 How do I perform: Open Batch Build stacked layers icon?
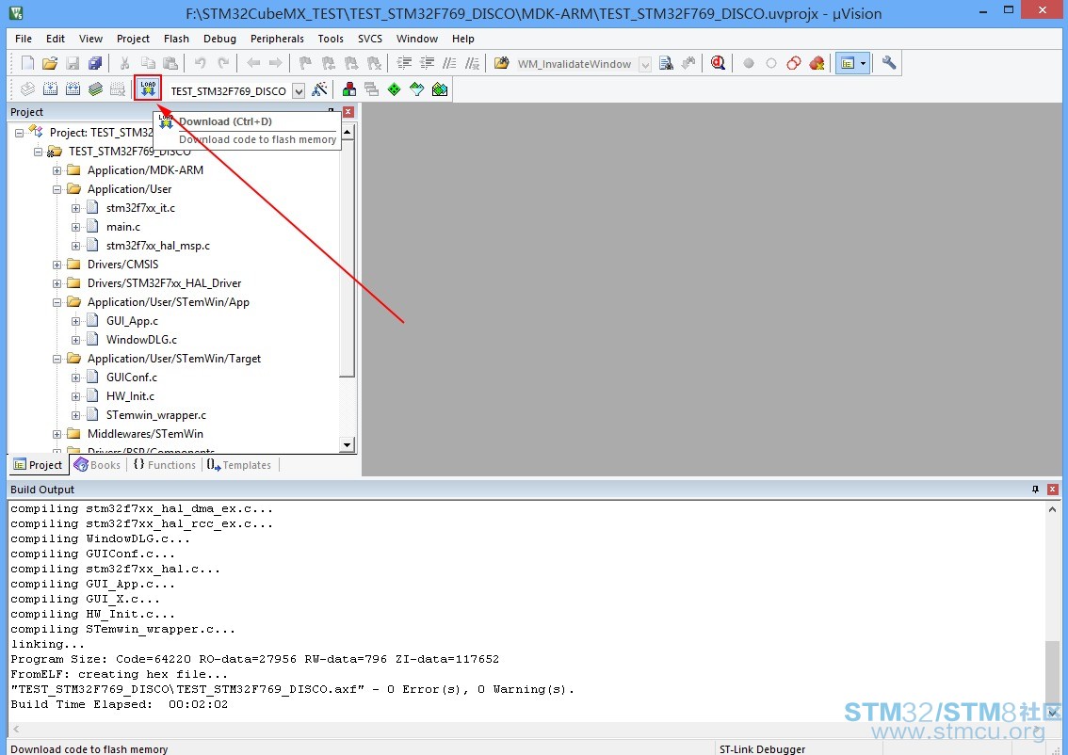click(95, 89)
